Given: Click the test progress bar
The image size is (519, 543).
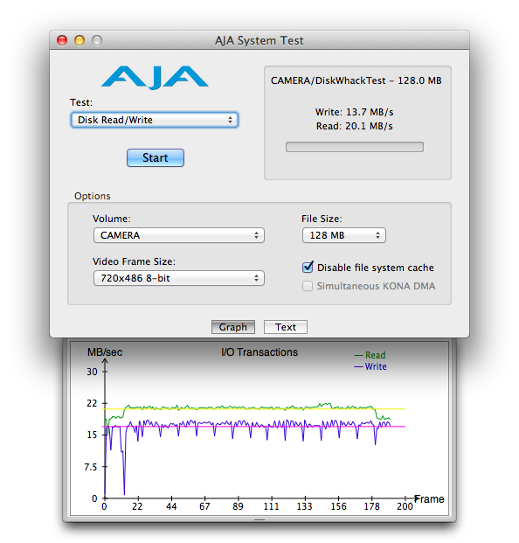Looking at the screenshot, I should coord(355,147).
